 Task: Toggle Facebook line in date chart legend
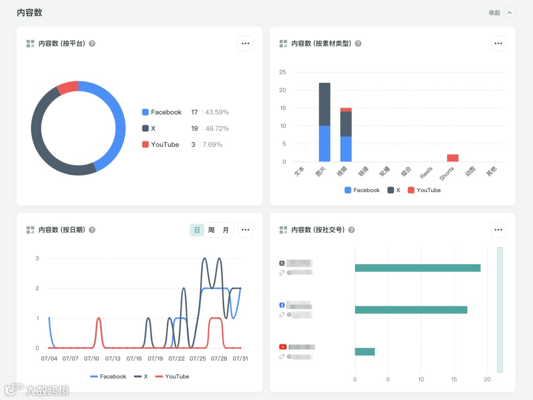(x=108, y=376)
